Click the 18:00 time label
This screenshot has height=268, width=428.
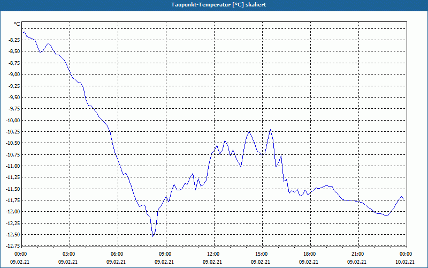pyautogui.click(x=310, y=254)
